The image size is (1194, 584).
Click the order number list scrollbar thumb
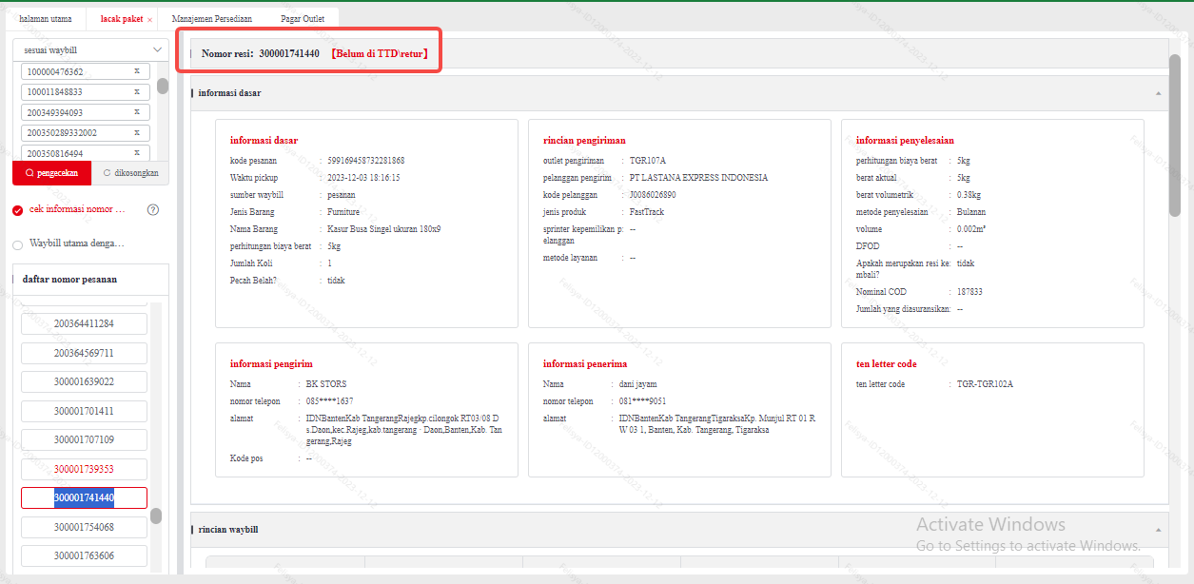pos(156,516)
